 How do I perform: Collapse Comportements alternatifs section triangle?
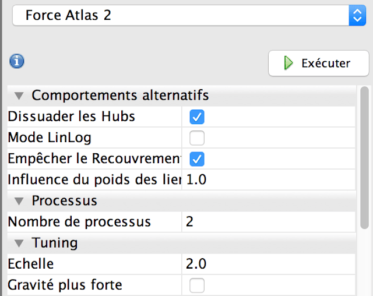(x=19, y=96)
